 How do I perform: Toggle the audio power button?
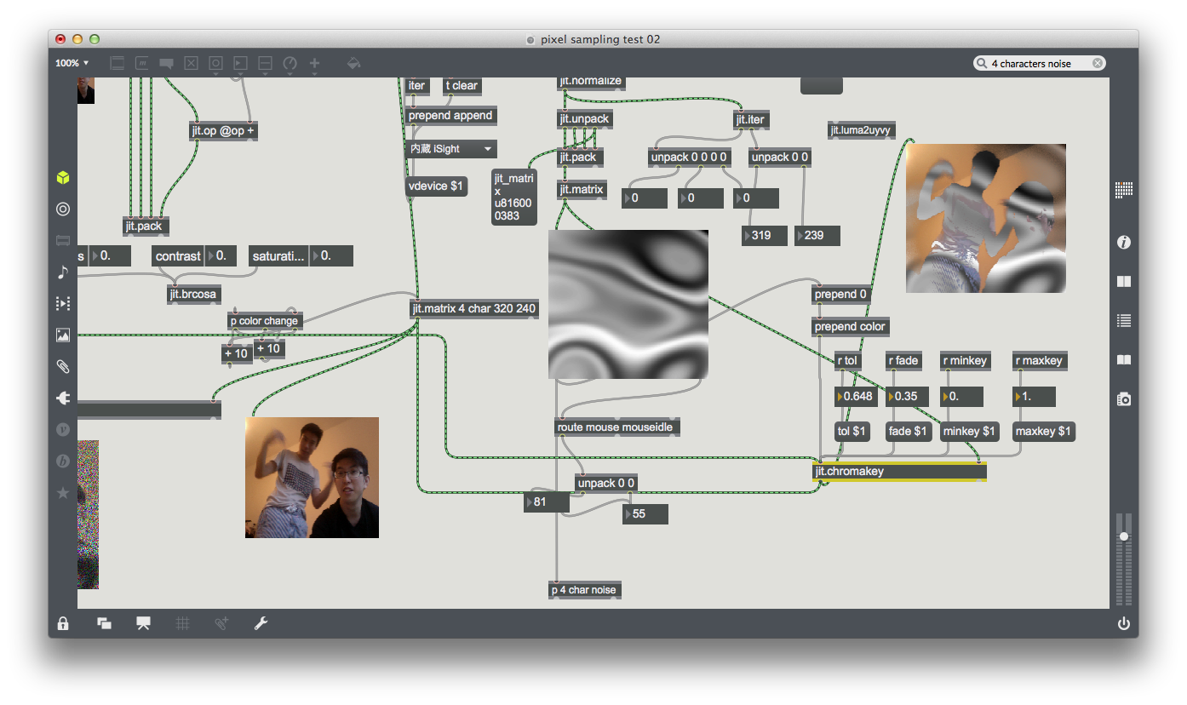(1124, 623)
